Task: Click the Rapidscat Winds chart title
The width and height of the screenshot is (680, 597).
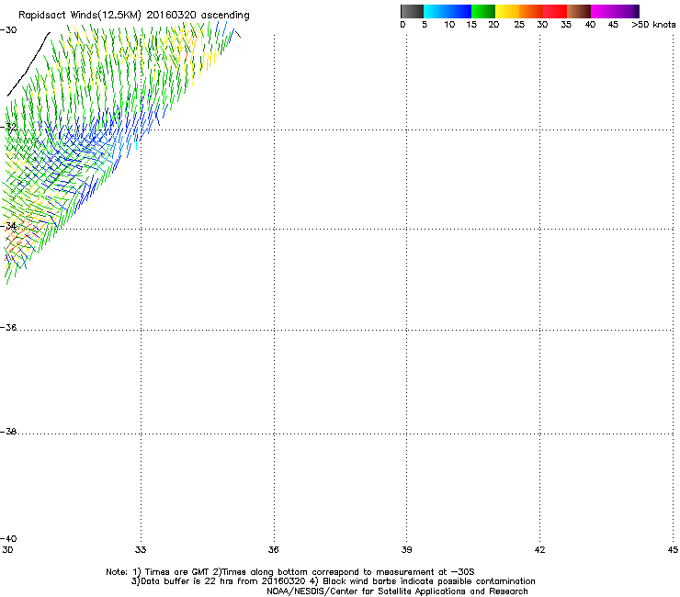Action: (x=134, y=16)
